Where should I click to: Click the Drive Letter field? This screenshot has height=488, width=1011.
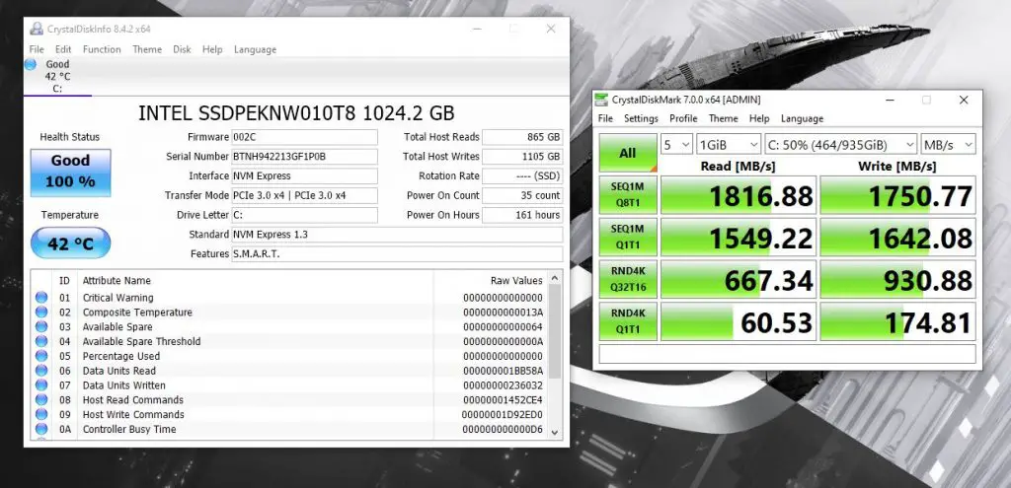point(304,215)
